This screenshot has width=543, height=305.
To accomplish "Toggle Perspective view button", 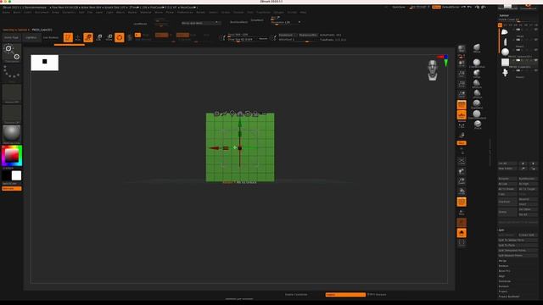I will click(x=462, y=104).
